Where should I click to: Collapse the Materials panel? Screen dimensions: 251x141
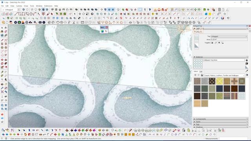[x=220, y=57]
